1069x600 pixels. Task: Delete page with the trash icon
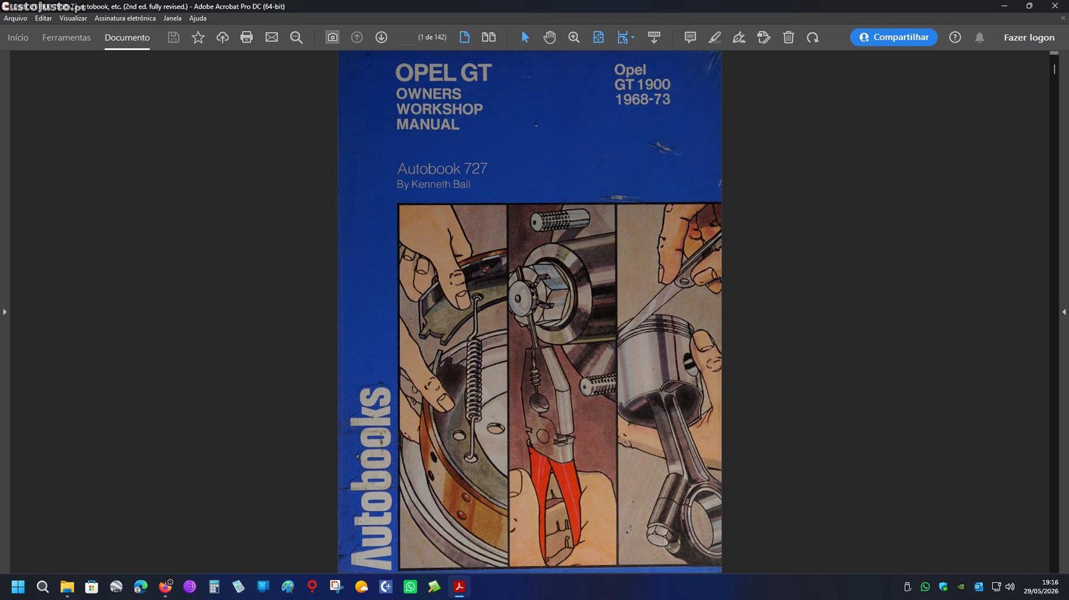pyautogui.click(x=788, y=37)
